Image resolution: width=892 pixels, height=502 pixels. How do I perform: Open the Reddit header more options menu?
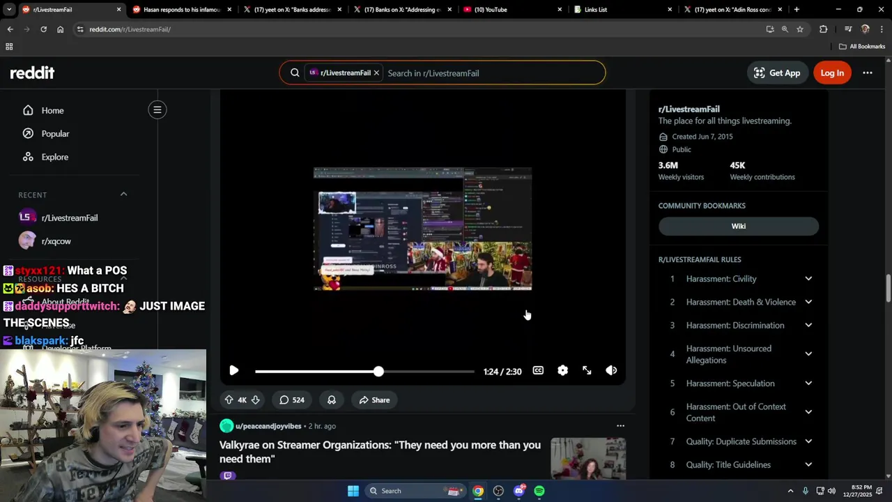pos(868,73)
